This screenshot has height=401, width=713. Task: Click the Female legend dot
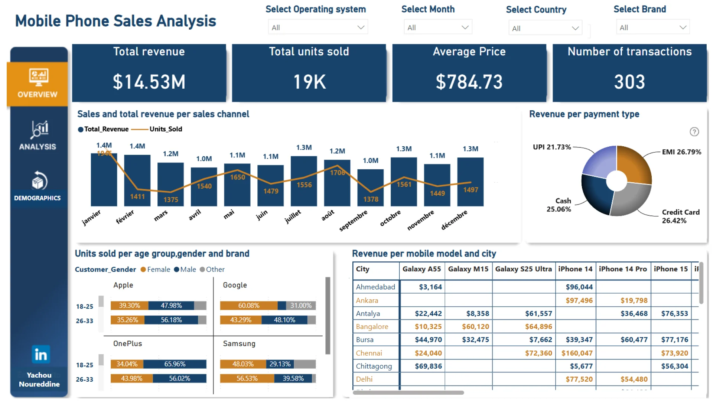[143, 270]
